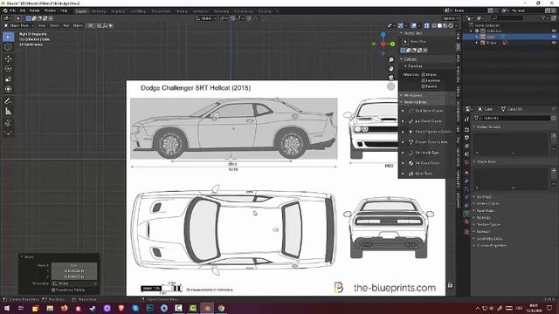Hide the Cube object in the outliner

pyautogui.click(x=554, y=37)
